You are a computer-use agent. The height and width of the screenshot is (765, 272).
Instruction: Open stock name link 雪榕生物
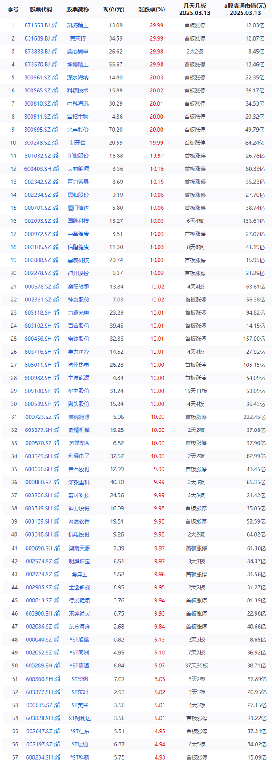pos(78,117)
